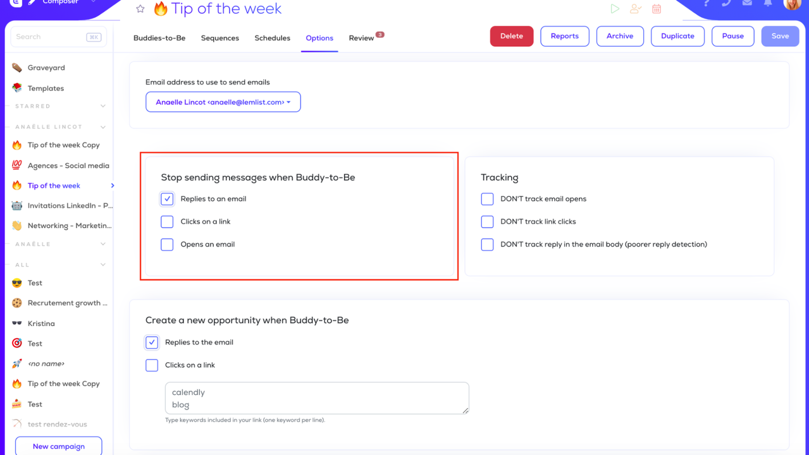Click the star icon beside campaign title

tap(140, 9)
